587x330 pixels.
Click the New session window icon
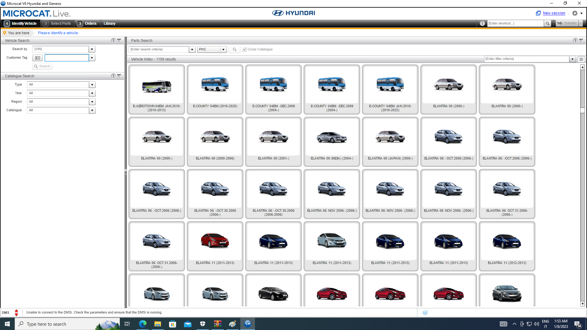538,13
